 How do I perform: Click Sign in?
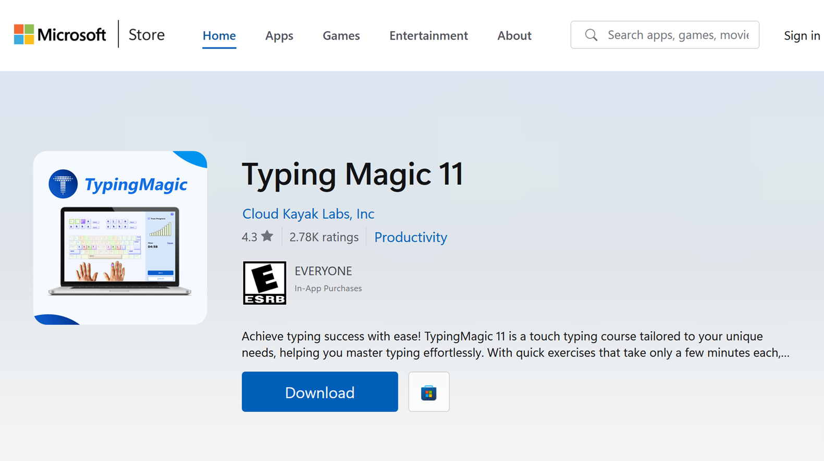point(802,35)
